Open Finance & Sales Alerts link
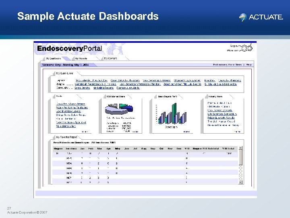The width and height of the screenshot is (290, 218). [x=128, y=88]
